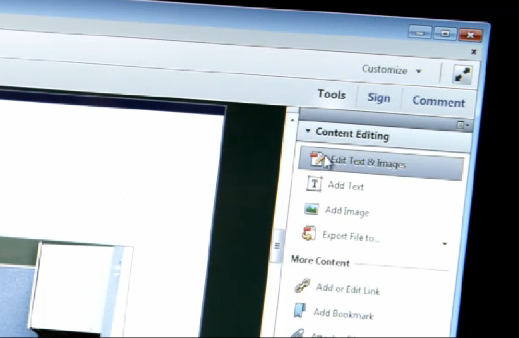Click the Export File to icon
This screenshot has width=519, height=338.
pyautogui.click(x=309, y=234)
